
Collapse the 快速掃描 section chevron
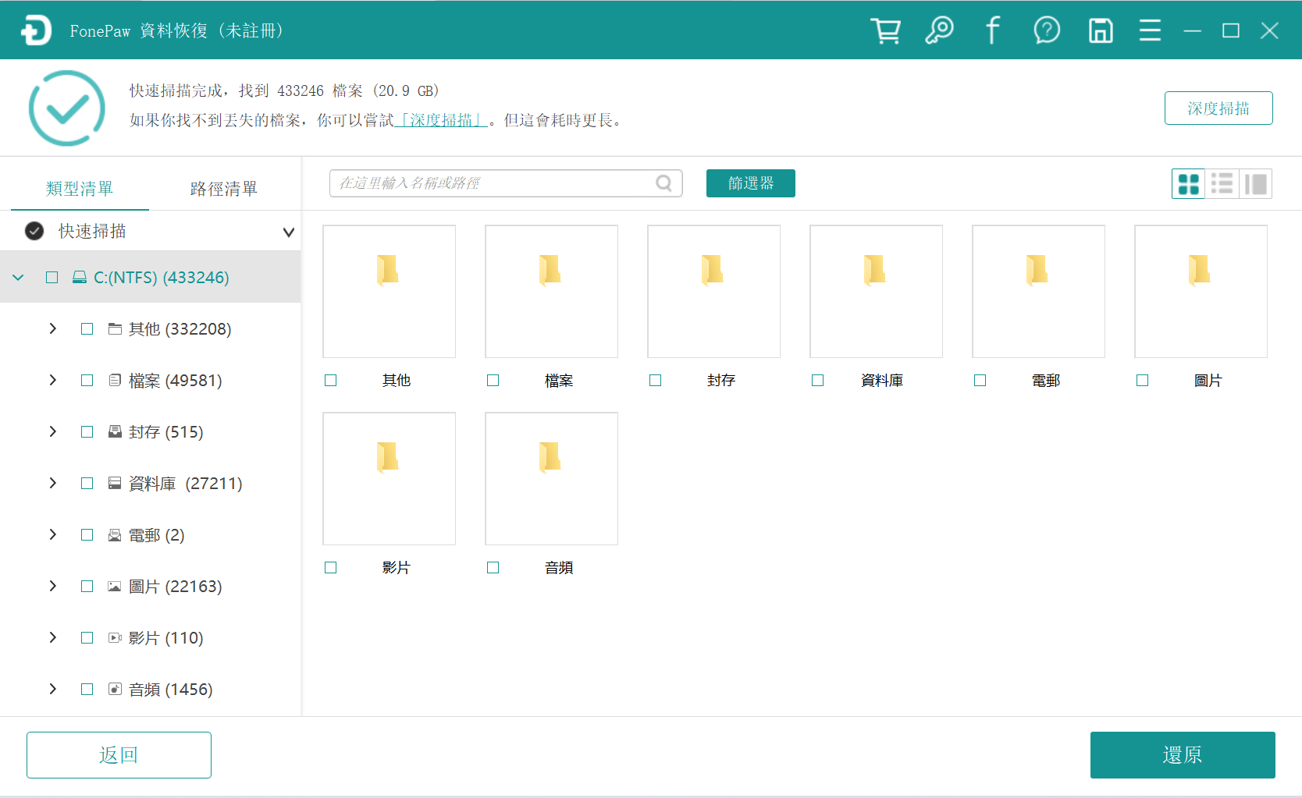point(288,232)
